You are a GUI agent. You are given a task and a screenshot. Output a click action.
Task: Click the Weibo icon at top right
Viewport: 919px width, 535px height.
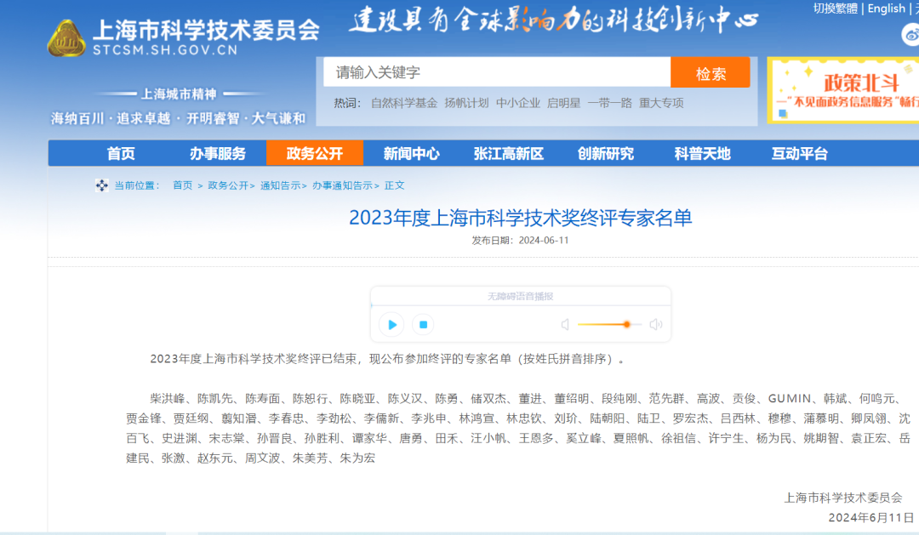[x=910, y=35]
